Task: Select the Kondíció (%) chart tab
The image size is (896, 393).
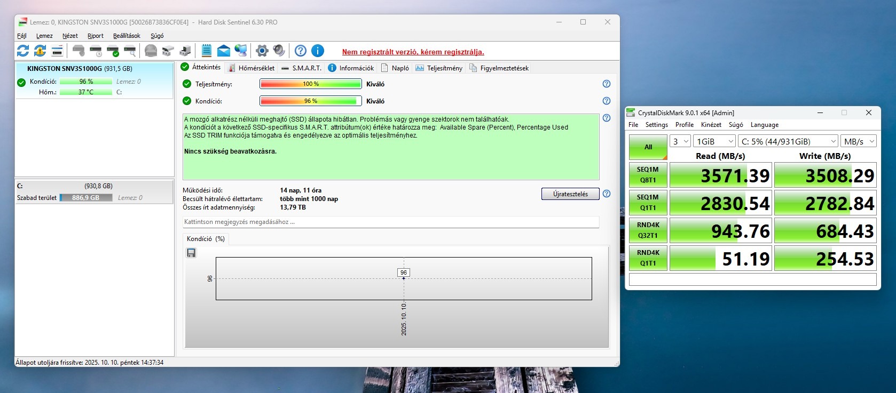Action: tap(206, 239)
